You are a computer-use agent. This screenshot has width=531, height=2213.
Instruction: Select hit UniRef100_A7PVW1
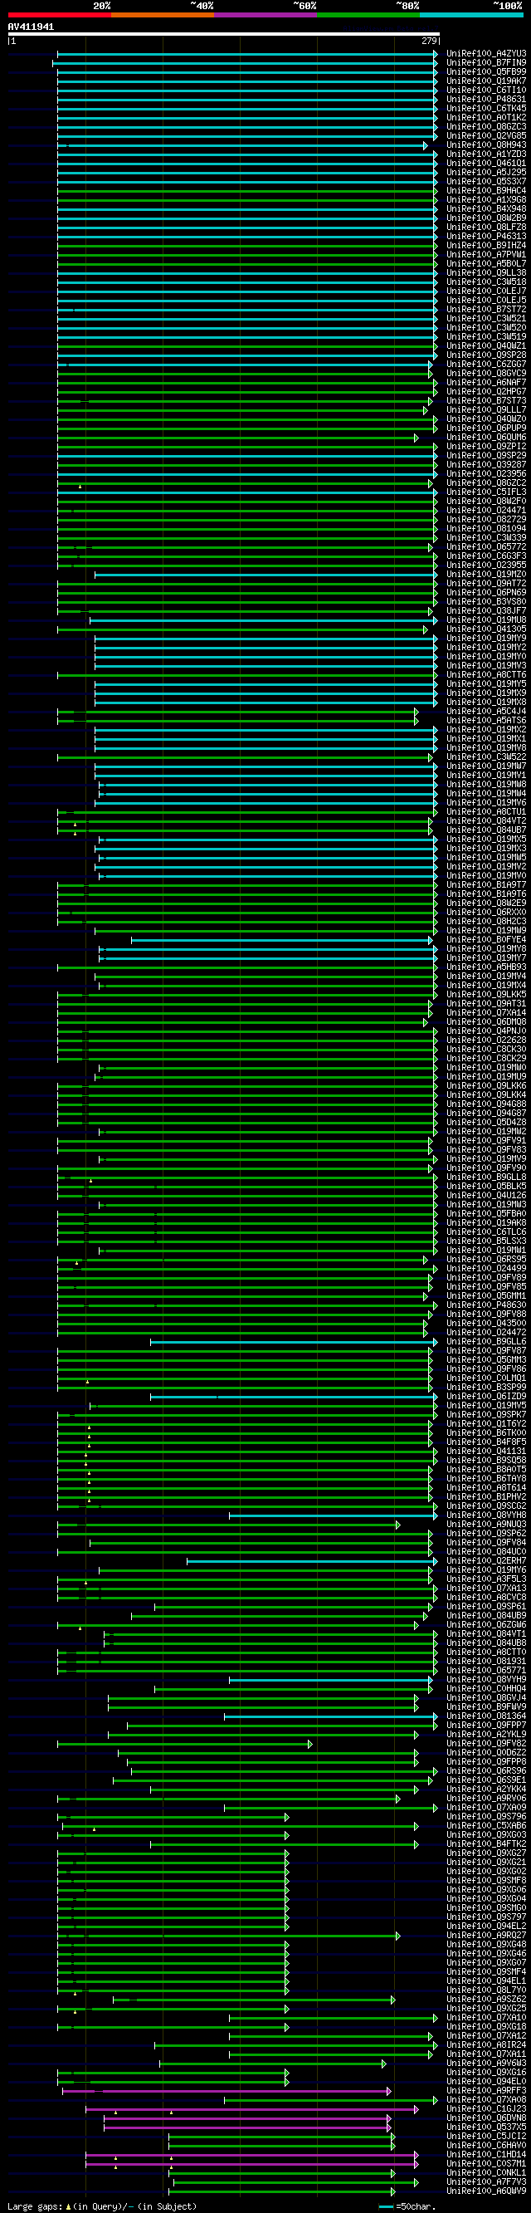pos(486,254)
